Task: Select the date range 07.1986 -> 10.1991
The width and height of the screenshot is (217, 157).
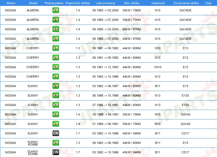Action: [x=105, y=105]
